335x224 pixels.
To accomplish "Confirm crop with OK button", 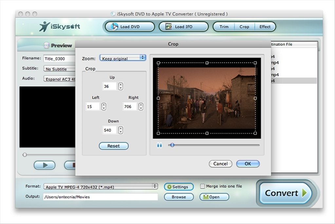I will click(248, 164).
